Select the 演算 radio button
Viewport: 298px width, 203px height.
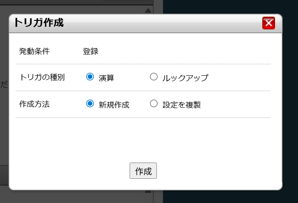pyautogui.click(x=90, y=77)
